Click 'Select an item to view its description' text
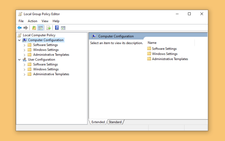 [116, 43]
